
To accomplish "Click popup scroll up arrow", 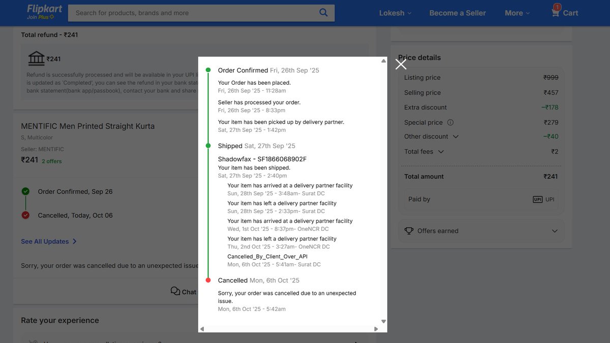I will (383, 61).
